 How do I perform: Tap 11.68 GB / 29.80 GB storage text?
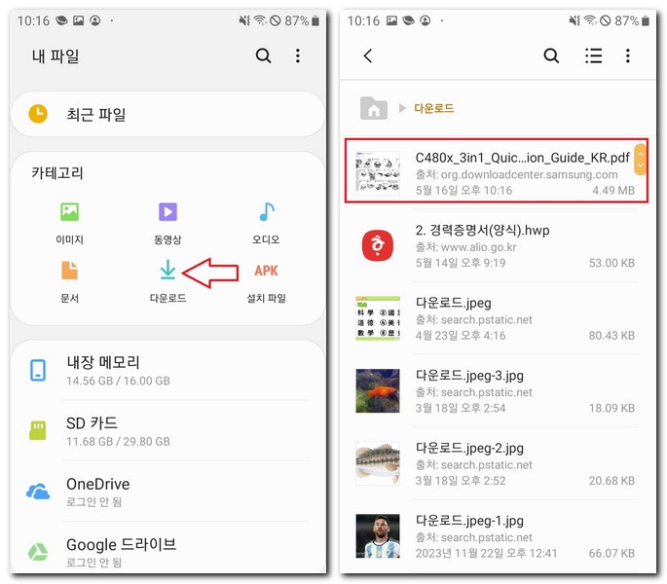(x=118, y=442)
